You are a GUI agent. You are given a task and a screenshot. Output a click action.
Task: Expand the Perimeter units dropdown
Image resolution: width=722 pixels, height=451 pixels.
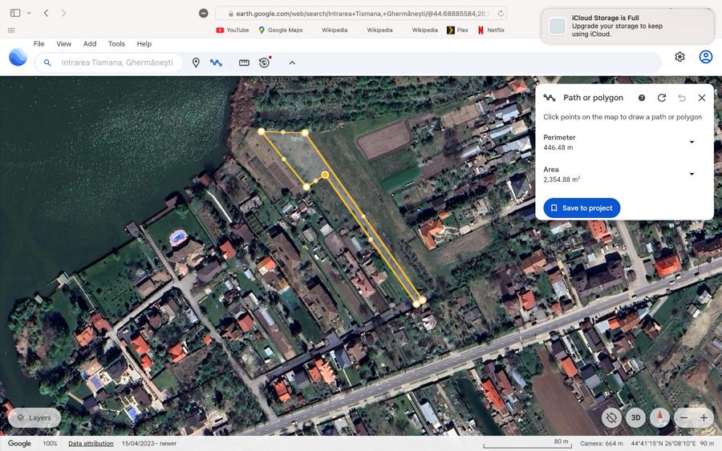click(692, 143)
